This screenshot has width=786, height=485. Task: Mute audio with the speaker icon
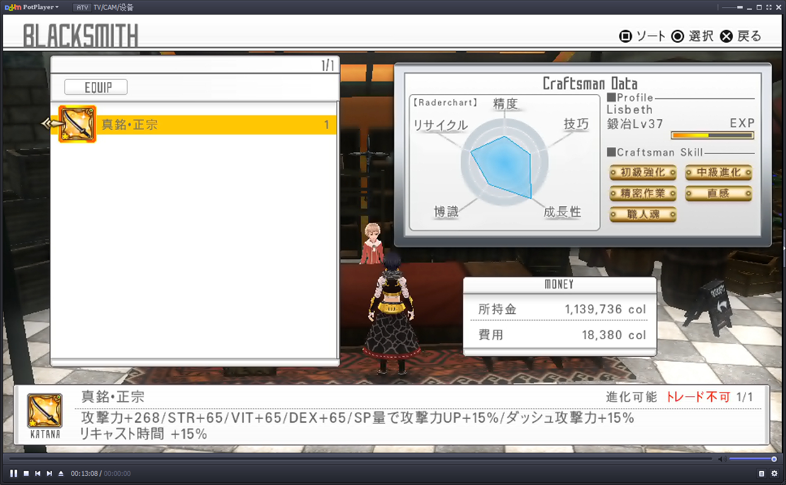point(721,459)
